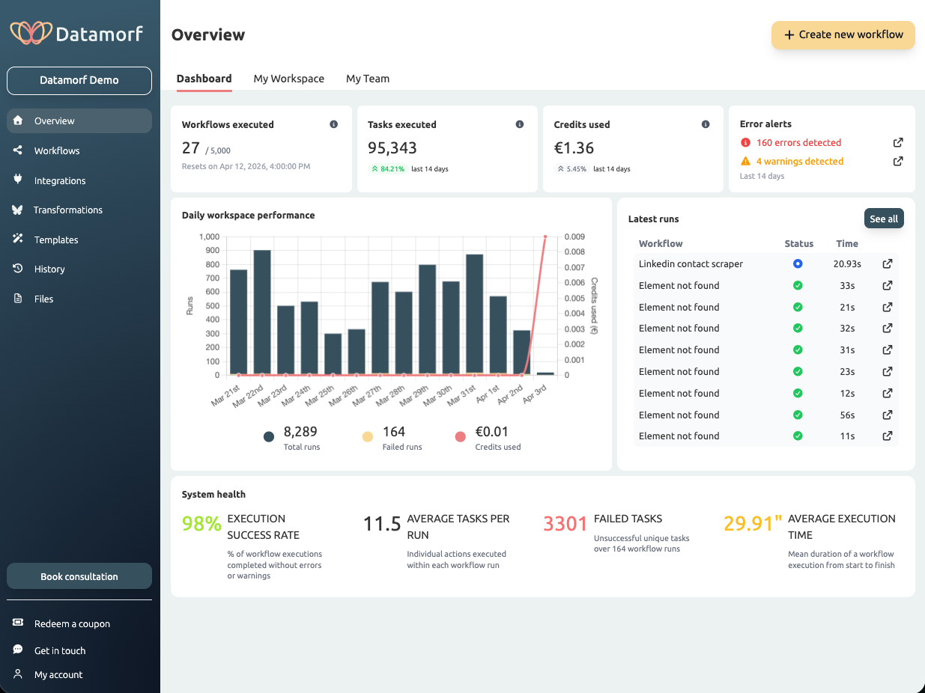Click the Book consultation button

tap(79, 576)
